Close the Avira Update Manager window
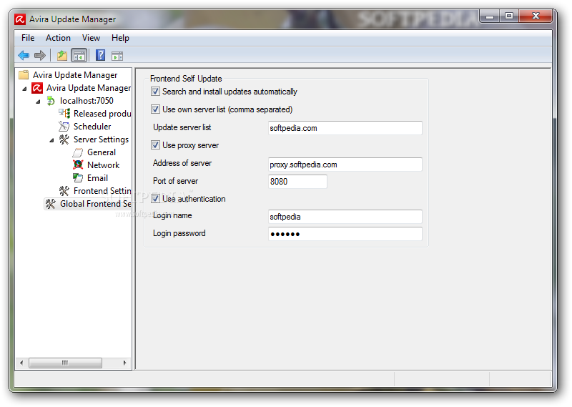Screen dimensions: 572x407 click(x=536, y=16)
